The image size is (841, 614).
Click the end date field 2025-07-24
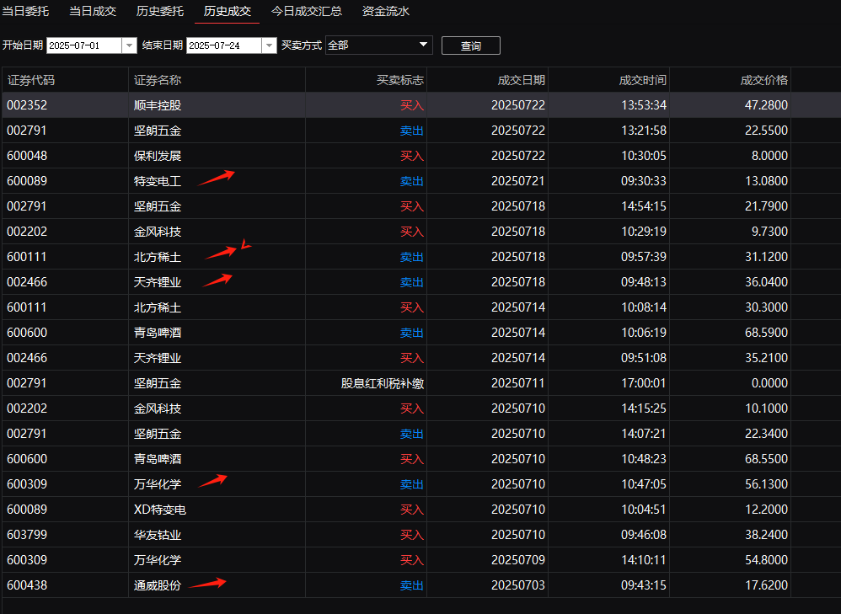tap(224, 45)
